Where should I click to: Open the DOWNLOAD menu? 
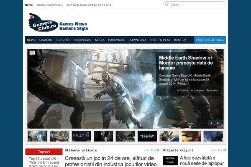[137, 40]
